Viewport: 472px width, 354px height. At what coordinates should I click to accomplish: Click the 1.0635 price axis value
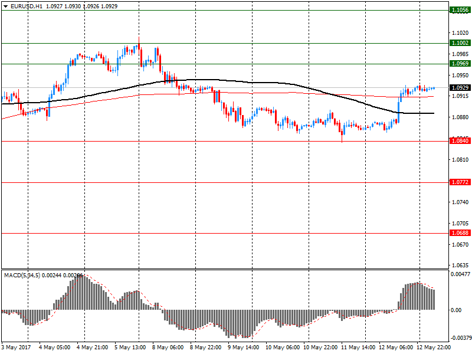click(460, 265)
